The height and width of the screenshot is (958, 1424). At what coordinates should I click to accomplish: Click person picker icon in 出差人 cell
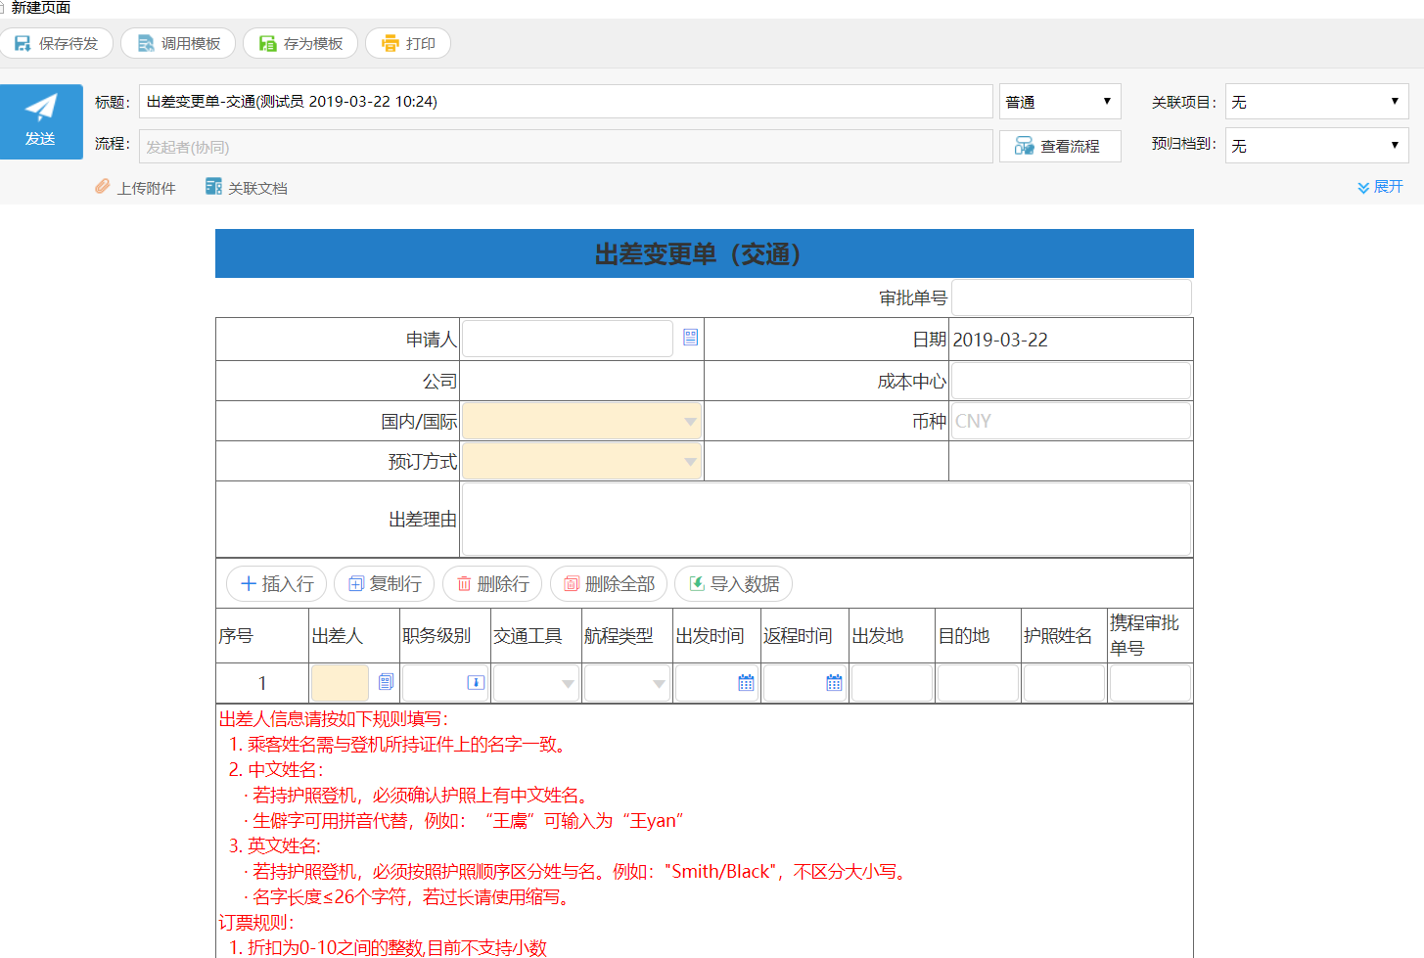tap(386, 682)
